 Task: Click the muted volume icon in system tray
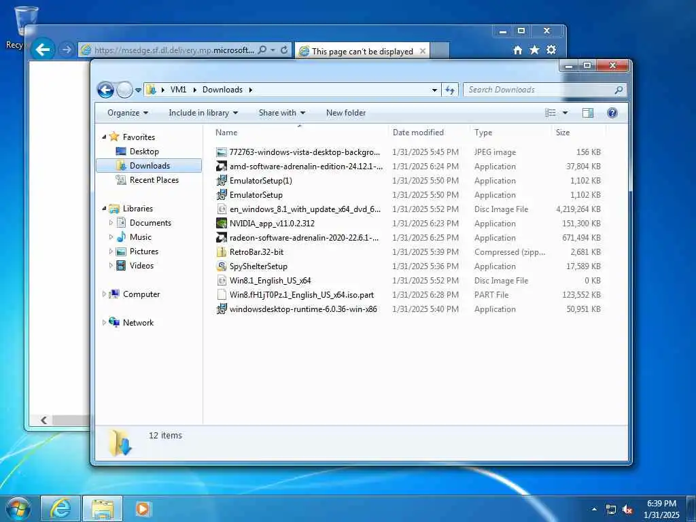(627, 510)
